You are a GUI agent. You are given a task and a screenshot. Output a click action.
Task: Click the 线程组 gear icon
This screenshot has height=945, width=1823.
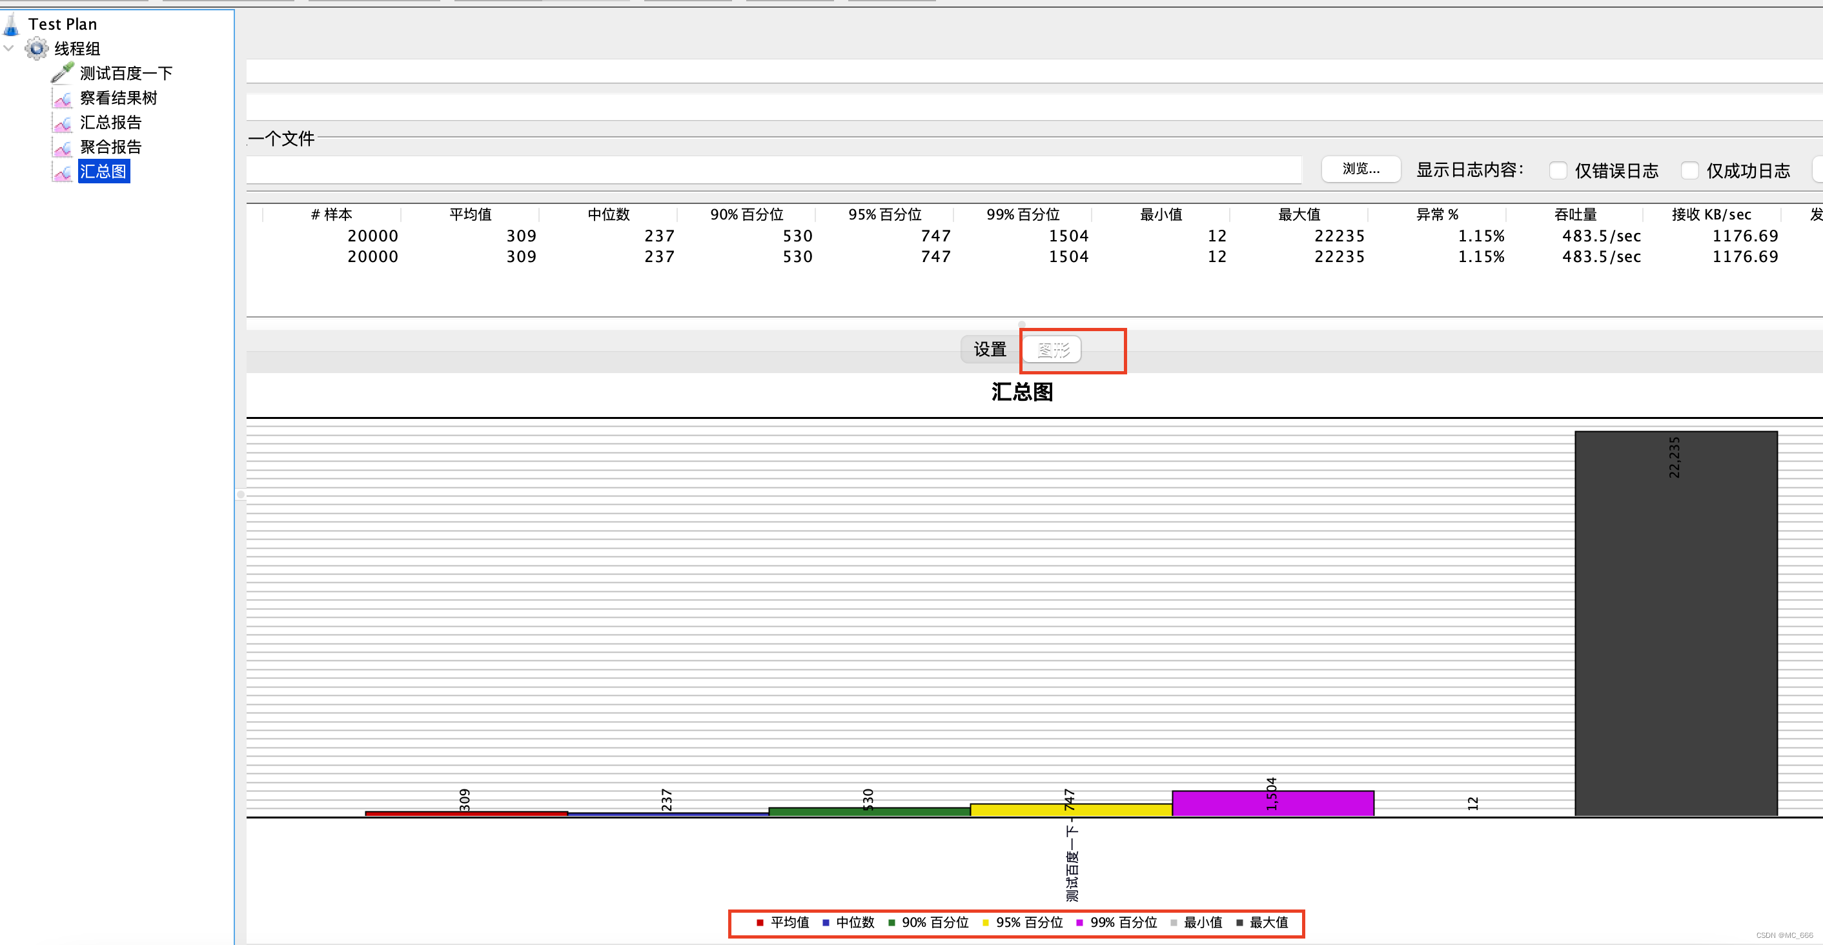[x=37, y=49]
